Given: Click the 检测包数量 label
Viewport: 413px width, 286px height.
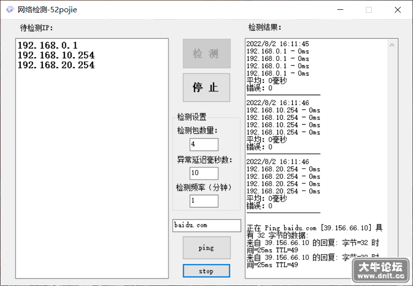Looking at the screenshot, I should tap(197, 130).
